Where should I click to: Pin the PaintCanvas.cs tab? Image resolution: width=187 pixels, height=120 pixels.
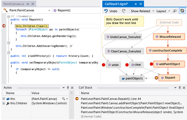tap(28, 4)
